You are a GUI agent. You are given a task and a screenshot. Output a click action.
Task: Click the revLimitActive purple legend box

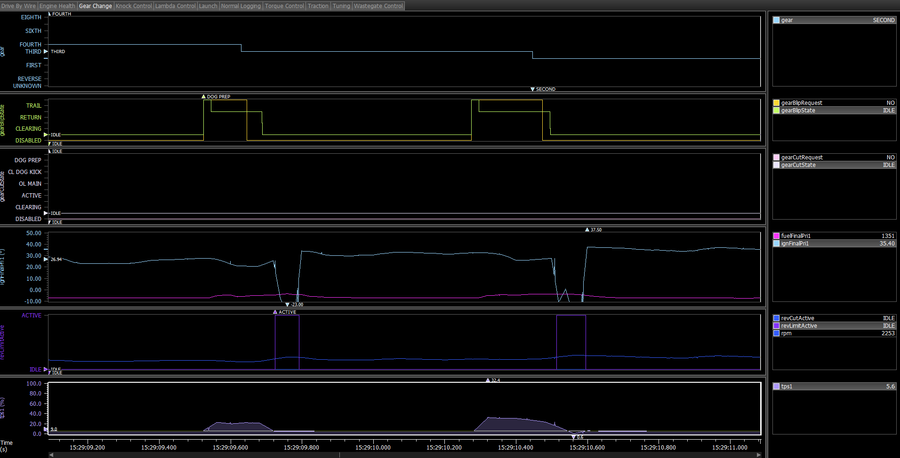click(776, 326)
